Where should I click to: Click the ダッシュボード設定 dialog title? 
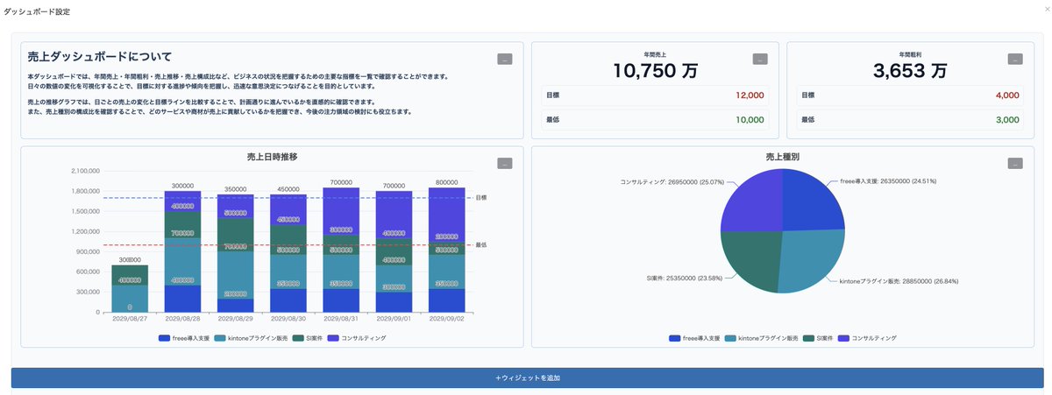pyautogui.click(x=37, y=12)
